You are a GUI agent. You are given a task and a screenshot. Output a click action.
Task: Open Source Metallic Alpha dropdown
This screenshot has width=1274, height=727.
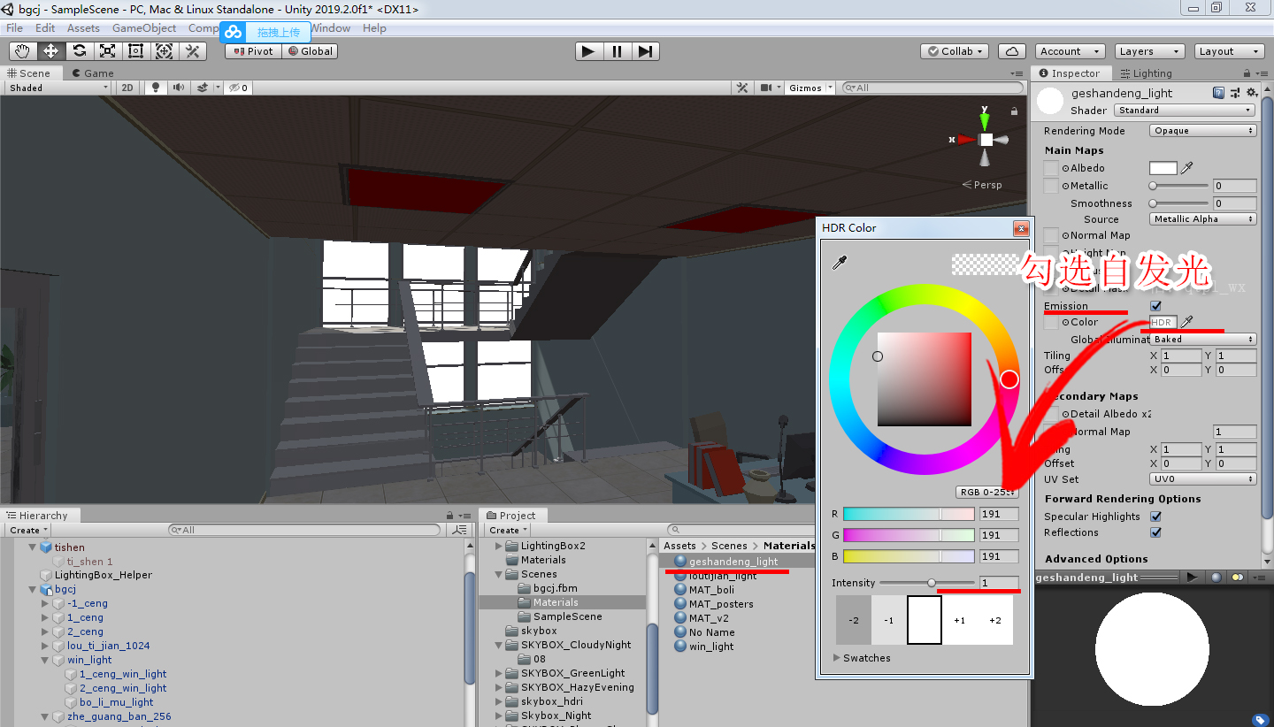(x=1203, y=219)
